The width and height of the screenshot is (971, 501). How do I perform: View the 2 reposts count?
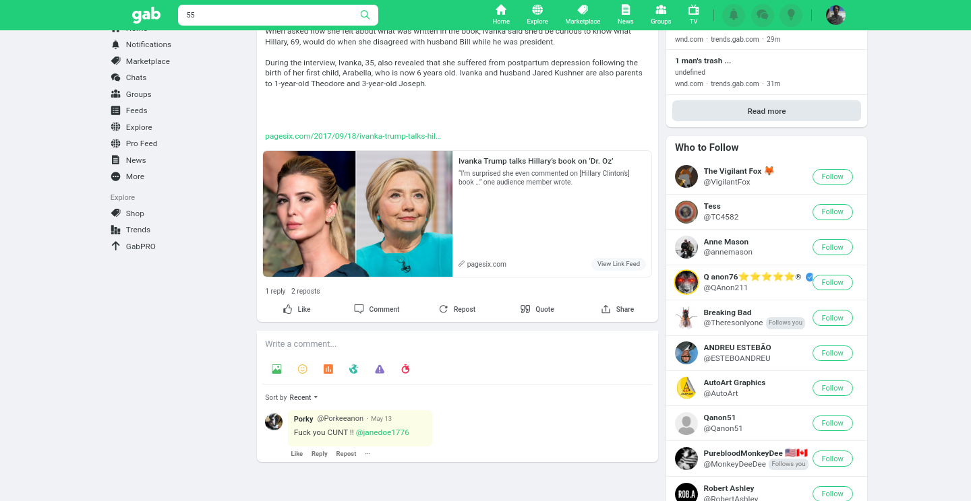(x=305, y=291)
